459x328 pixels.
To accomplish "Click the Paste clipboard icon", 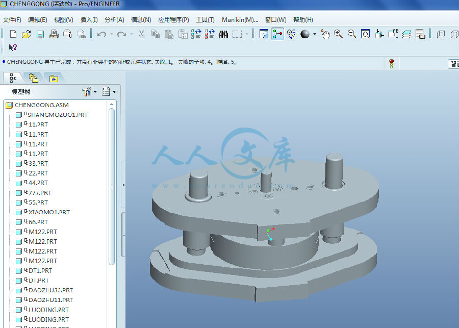I will click(x=169, y=34).
